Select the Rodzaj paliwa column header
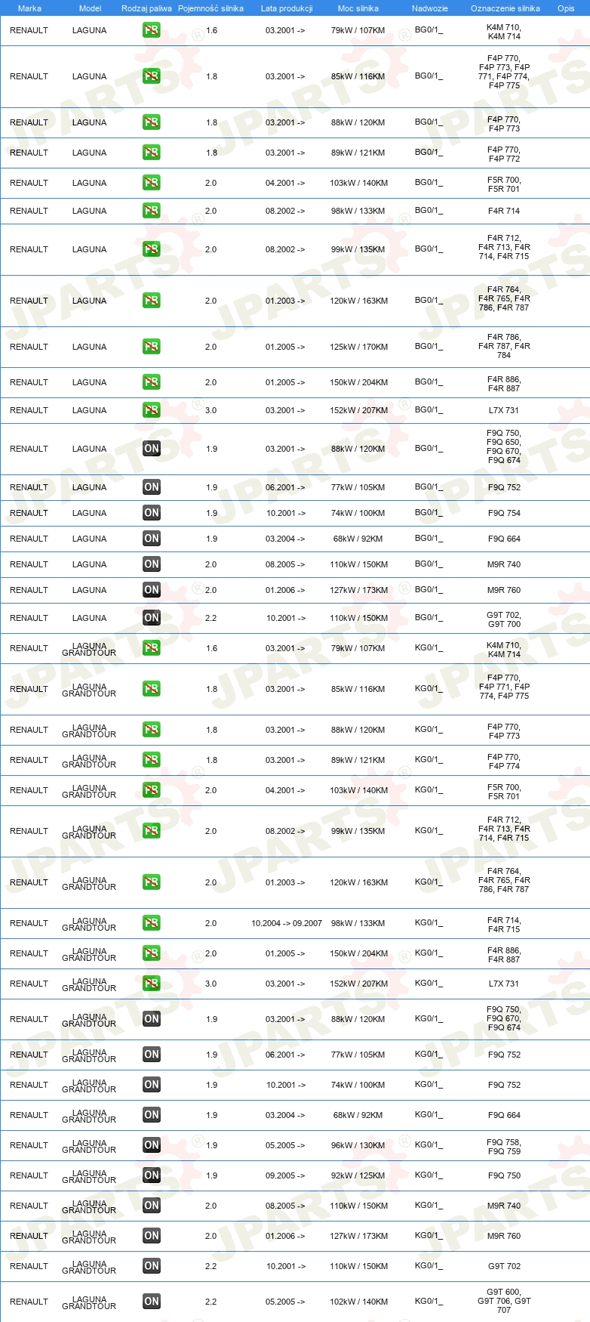 [x=146, y=8]
